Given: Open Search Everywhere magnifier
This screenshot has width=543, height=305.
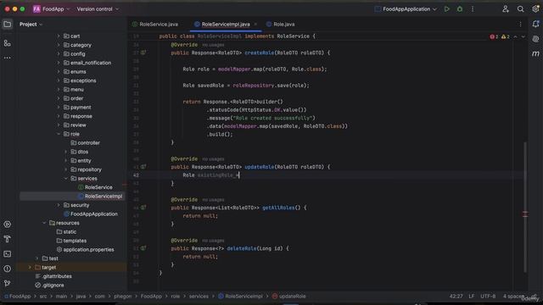Looking at the screenshot, I should [520, 9].
